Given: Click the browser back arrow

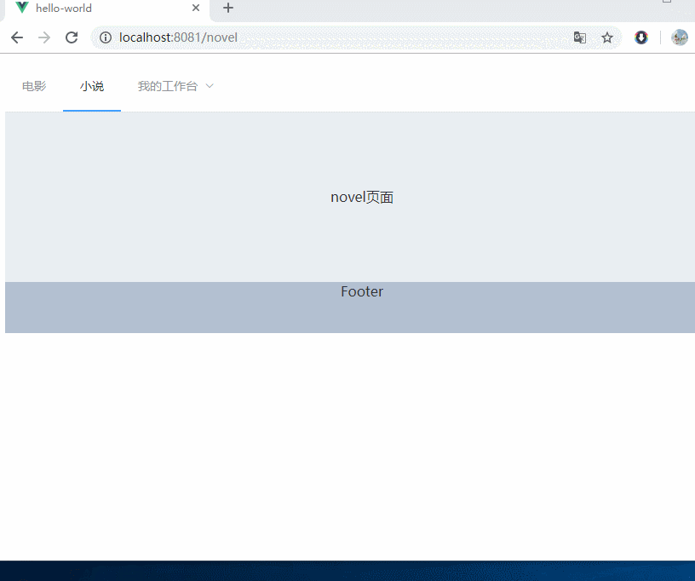Looking at the screenshot, I should point(17,37).
